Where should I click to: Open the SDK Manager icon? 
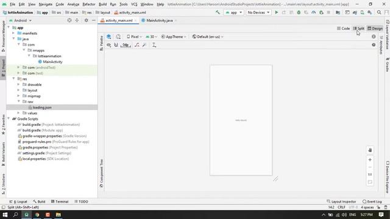370,12
